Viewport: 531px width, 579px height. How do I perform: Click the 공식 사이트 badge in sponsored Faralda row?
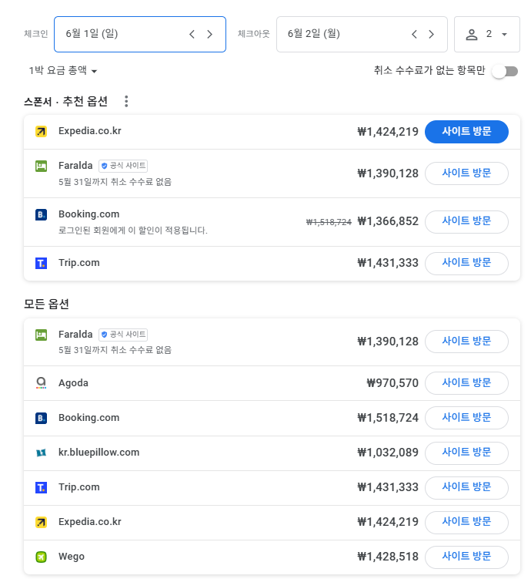click(123, 166)
